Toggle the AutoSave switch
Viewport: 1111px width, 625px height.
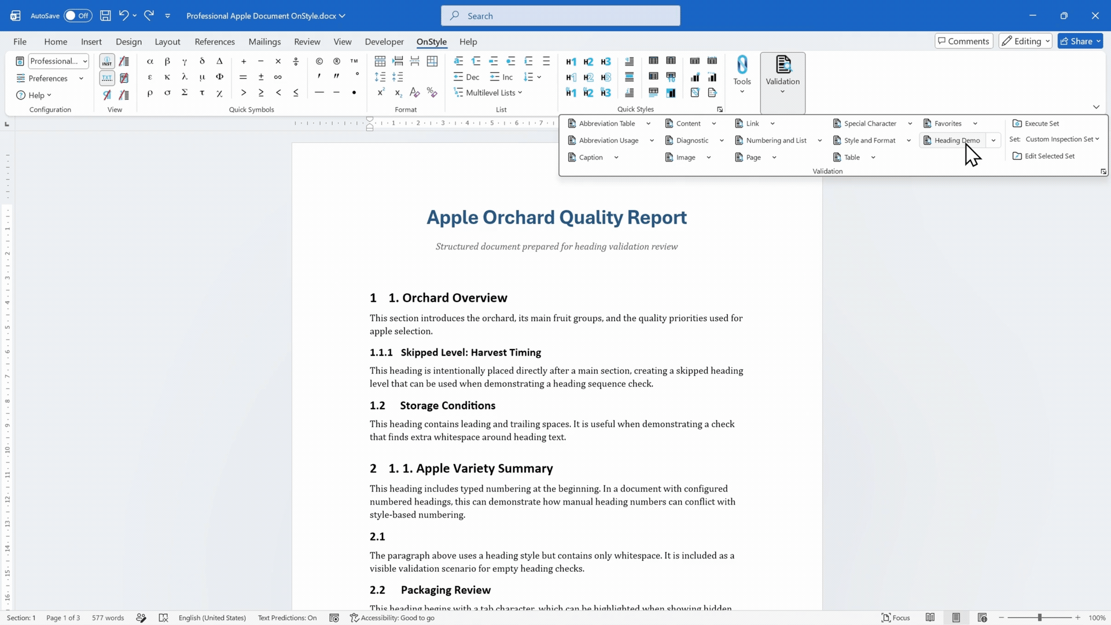[x=78, y=16]
